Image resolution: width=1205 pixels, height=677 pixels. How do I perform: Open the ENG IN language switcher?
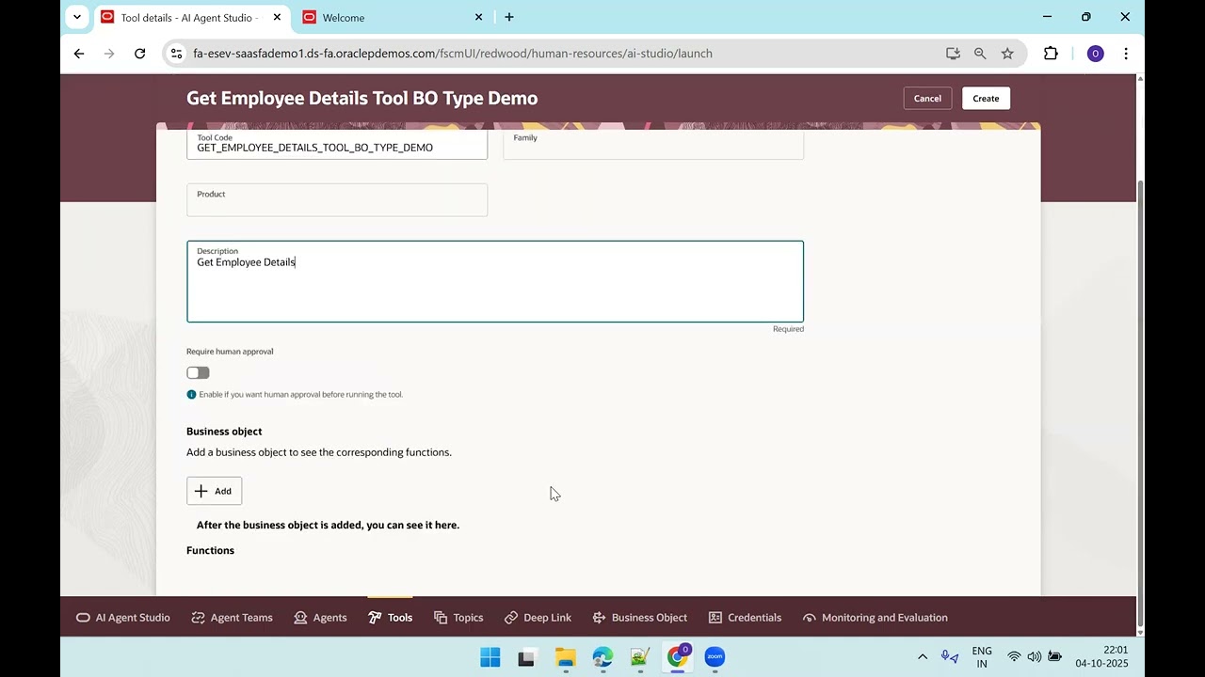(982, 657)
